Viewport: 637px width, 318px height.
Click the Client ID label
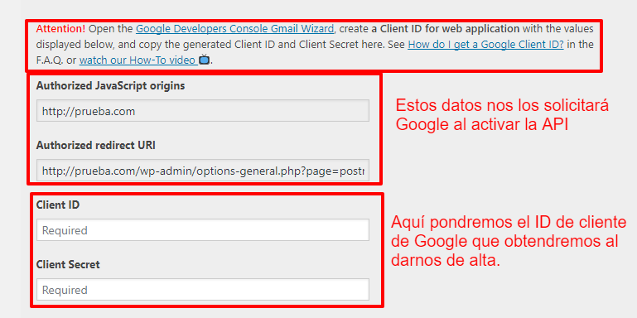tap(58, 205)
